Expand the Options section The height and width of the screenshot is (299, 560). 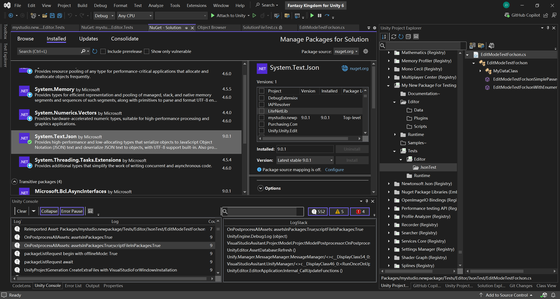click(260, 188)
